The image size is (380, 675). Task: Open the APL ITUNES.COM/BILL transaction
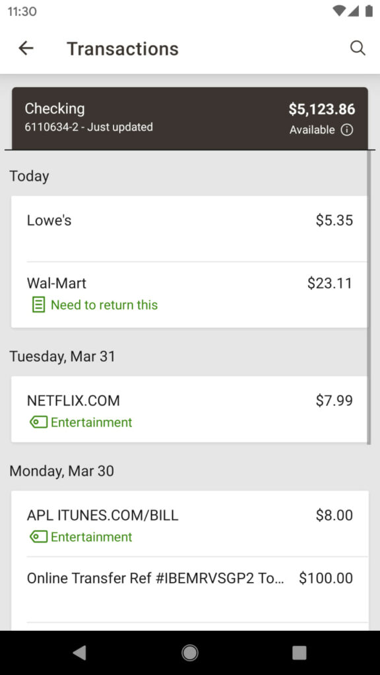click(189, 524)
